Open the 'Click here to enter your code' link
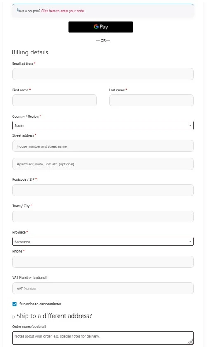 pyautogui.click(x=63, y=11)
